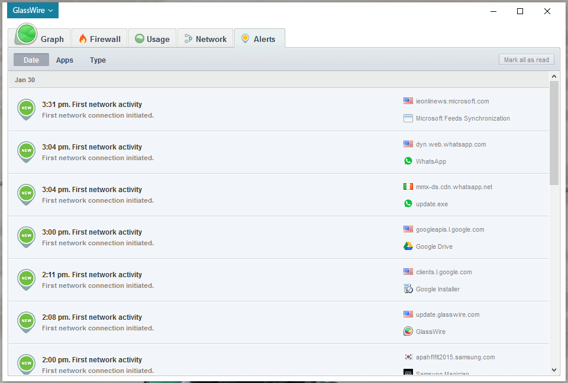
Task: Click Microsoft Feeds Synchronization app icon
Action: pos(408,118)
